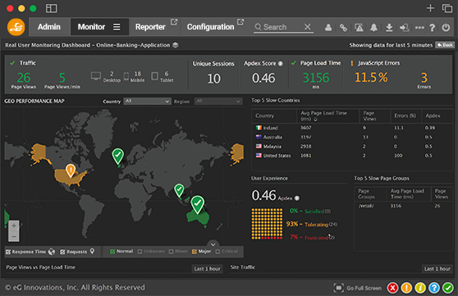Open Configuration in a new window icon
The image size is (458, 296).
pyautogui.click(x=240, y=22)
